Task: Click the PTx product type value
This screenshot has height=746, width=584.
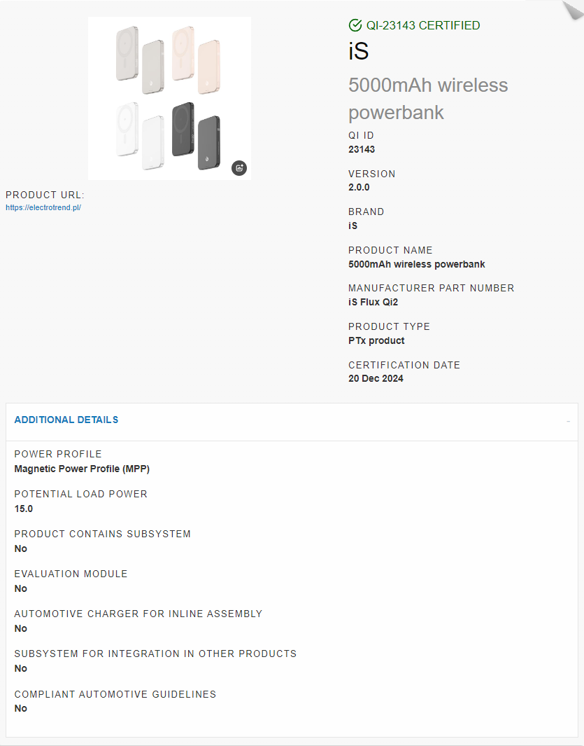Action: click(376, 340)
